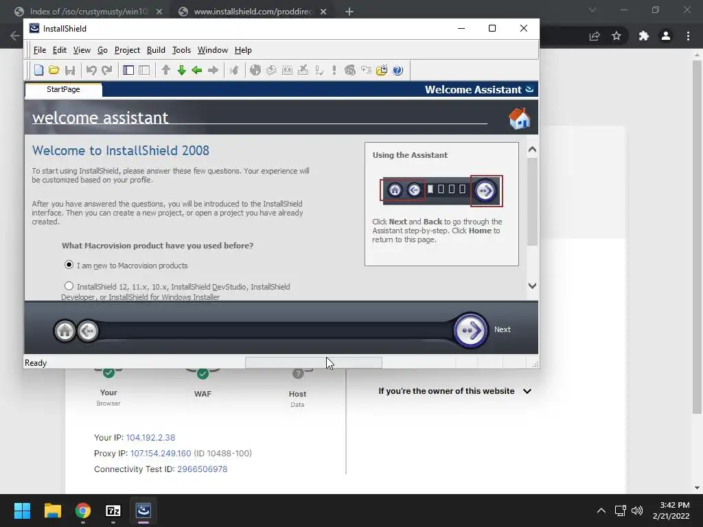The height and width of the screenshot is (527, 703).
Task: Toggle the view list pane icon
Action: tap(128, 71)
